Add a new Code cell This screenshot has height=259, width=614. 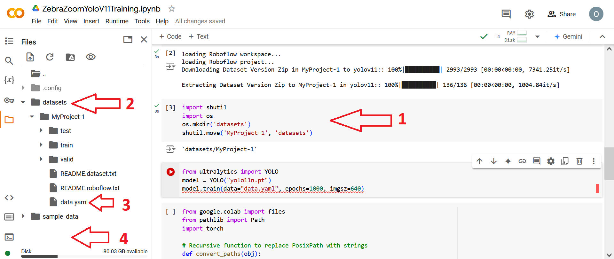(170, 36)
